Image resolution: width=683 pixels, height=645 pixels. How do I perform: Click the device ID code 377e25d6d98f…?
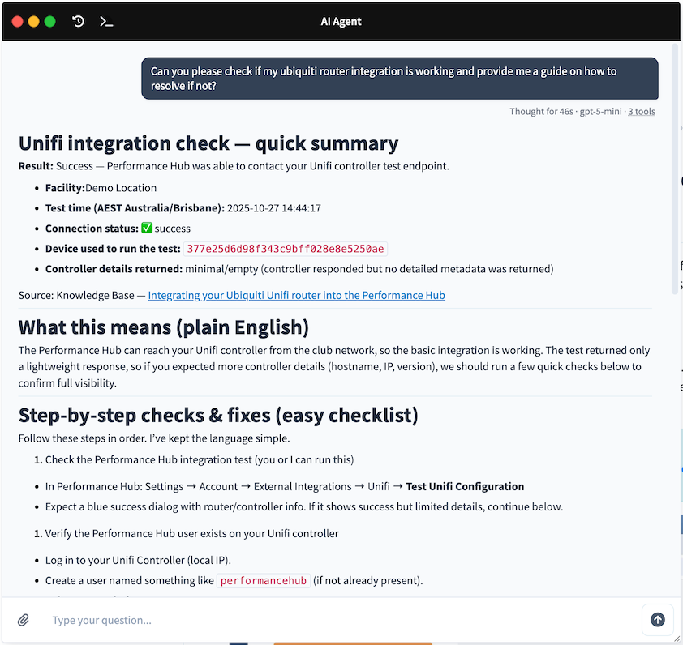[x=286, y=249]
